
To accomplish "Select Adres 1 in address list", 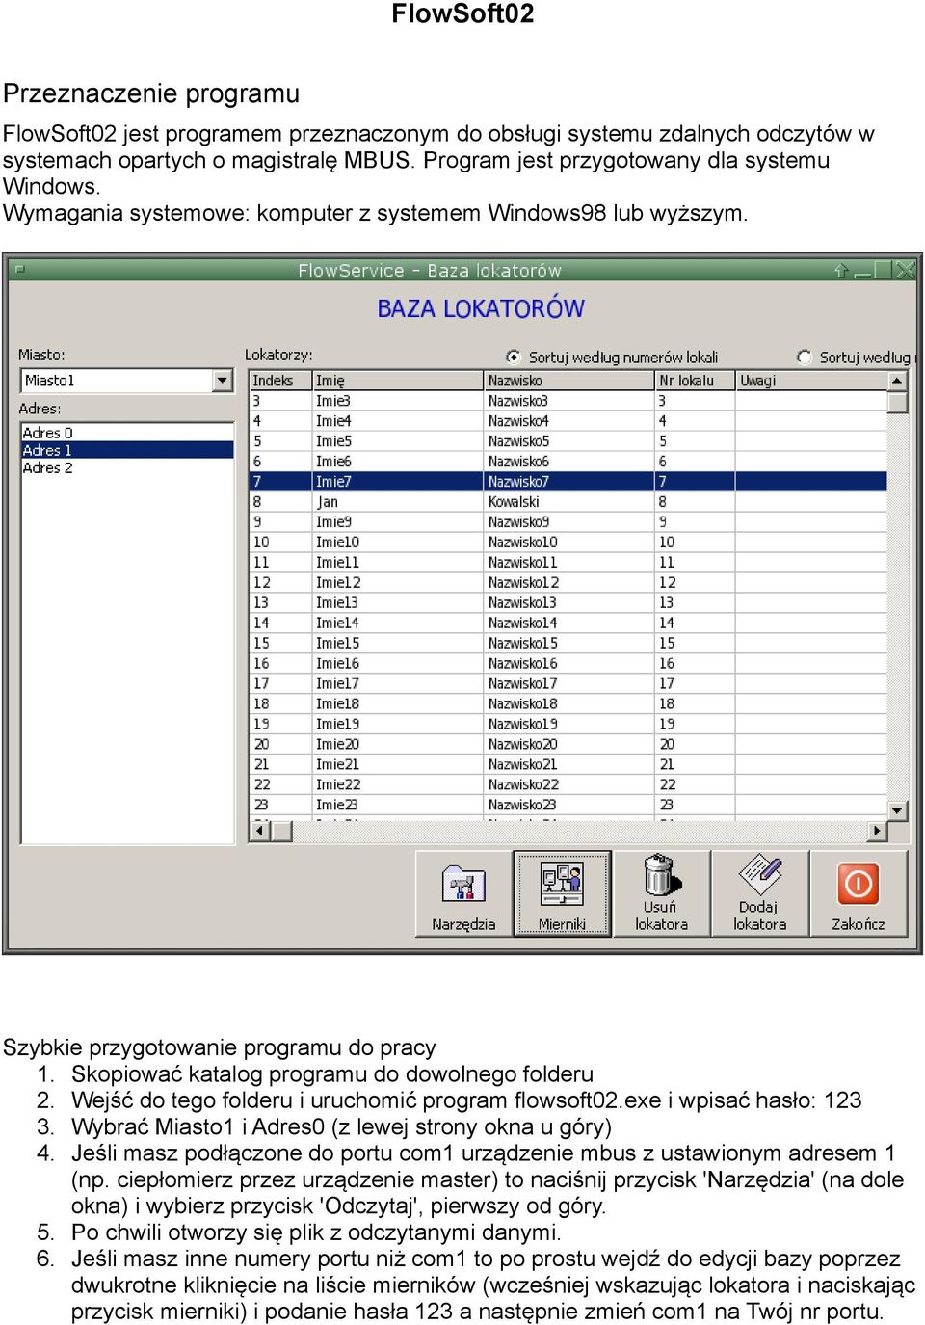I will (127, 450).
